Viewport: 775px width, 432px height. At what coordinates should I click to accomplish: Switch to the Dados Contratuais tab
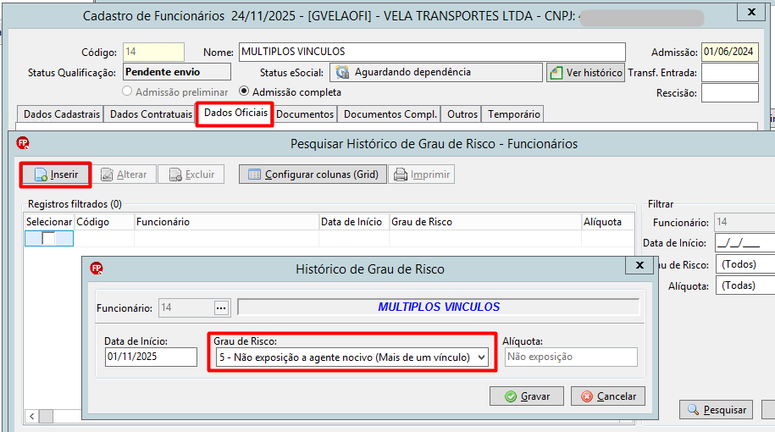pos(151,114)
